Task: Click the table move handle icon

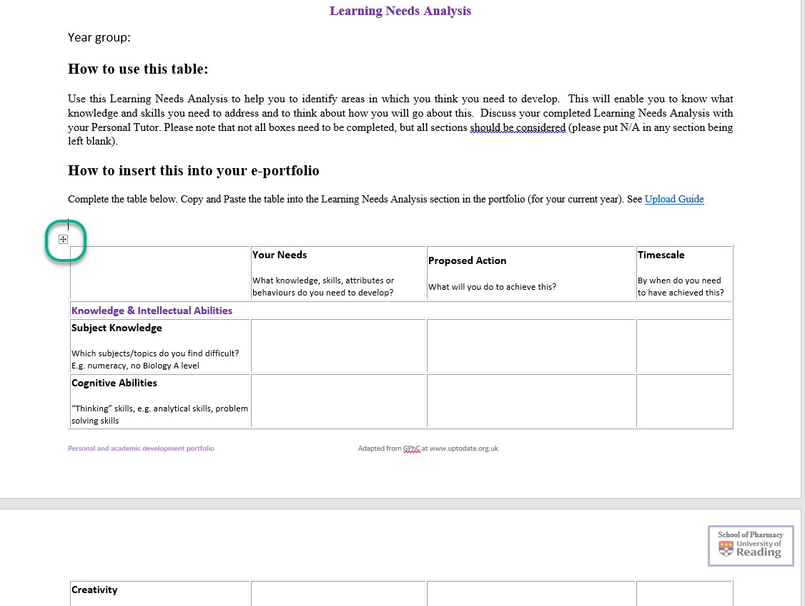Action: click(x=63, y=239)
